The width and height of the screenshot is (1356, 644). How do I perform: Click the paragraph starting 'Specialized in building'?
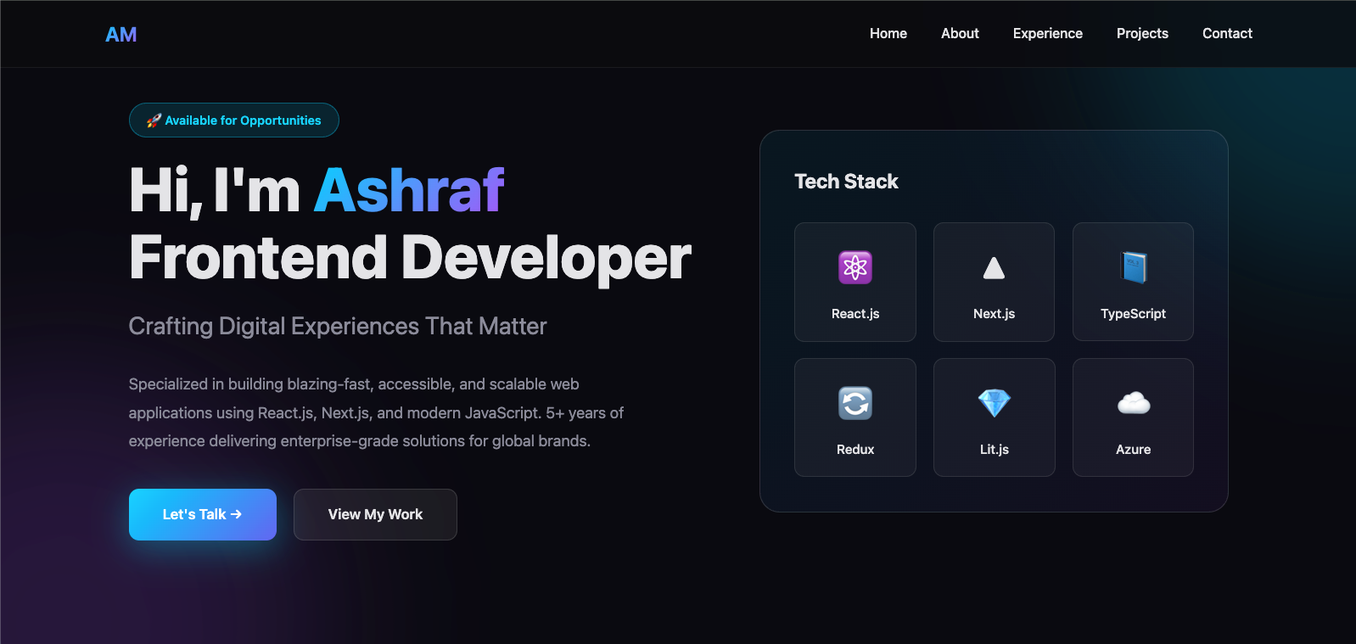click(376, 412)
